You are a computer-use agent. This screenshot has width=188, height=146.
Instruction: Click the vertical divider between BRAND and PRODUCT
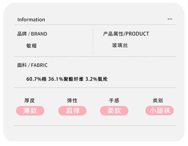tap(93, 40)
